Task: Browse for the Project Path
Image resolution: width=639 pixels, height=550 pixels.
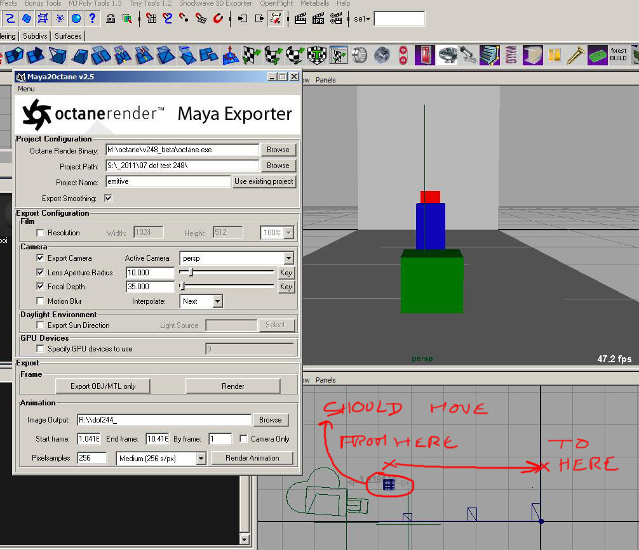Action: coord(278,166)
